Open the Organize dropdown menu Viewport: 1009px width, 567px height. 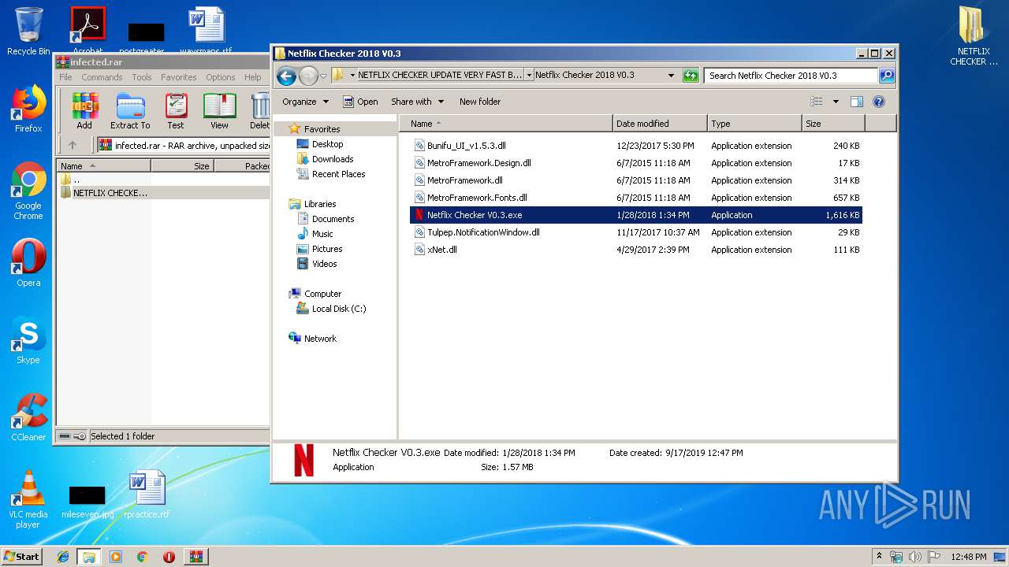click(x=305, y=102)
